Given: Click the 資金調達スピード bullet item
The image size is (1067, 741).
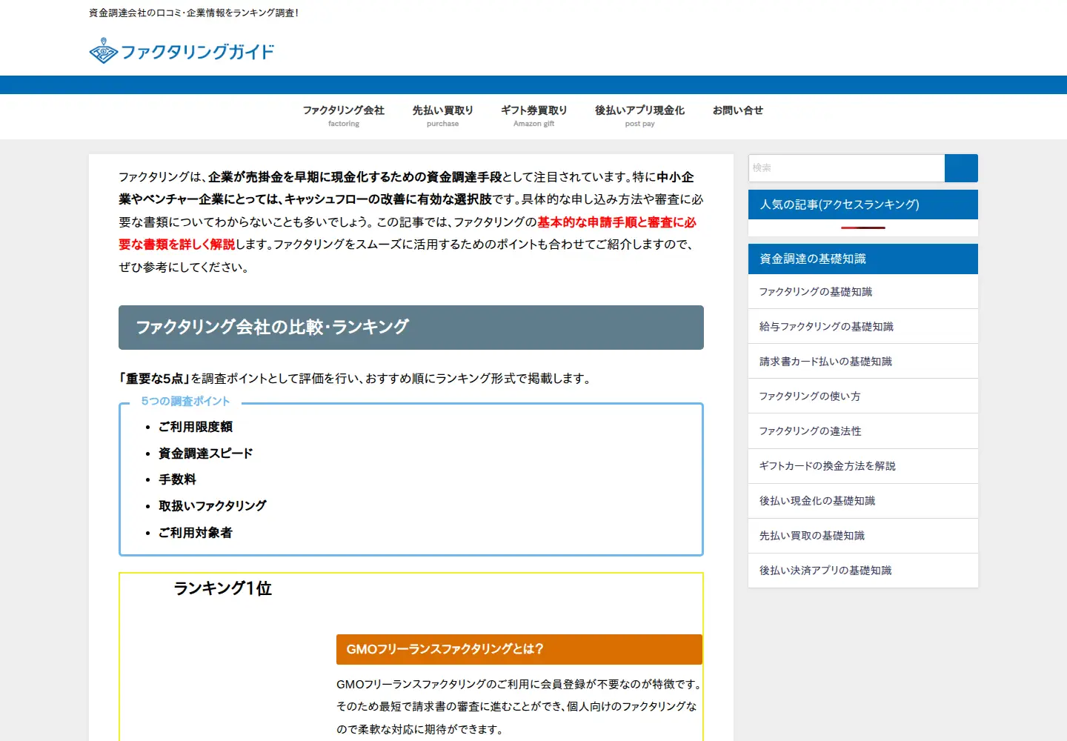Looking at the screenshot, I should [x=206, y=453].
